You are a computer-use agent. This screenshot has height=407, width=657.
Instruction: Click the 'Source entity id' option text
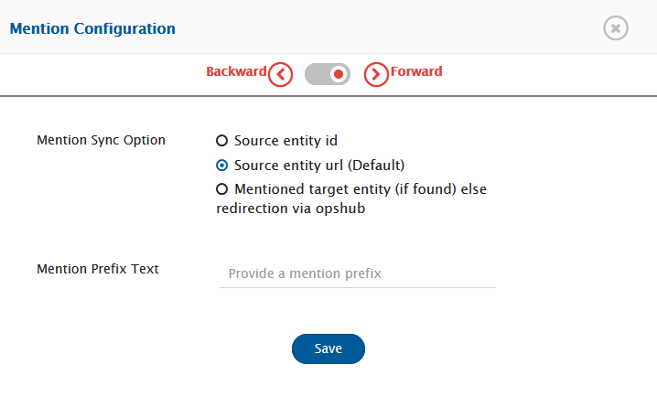click(285, 141)
